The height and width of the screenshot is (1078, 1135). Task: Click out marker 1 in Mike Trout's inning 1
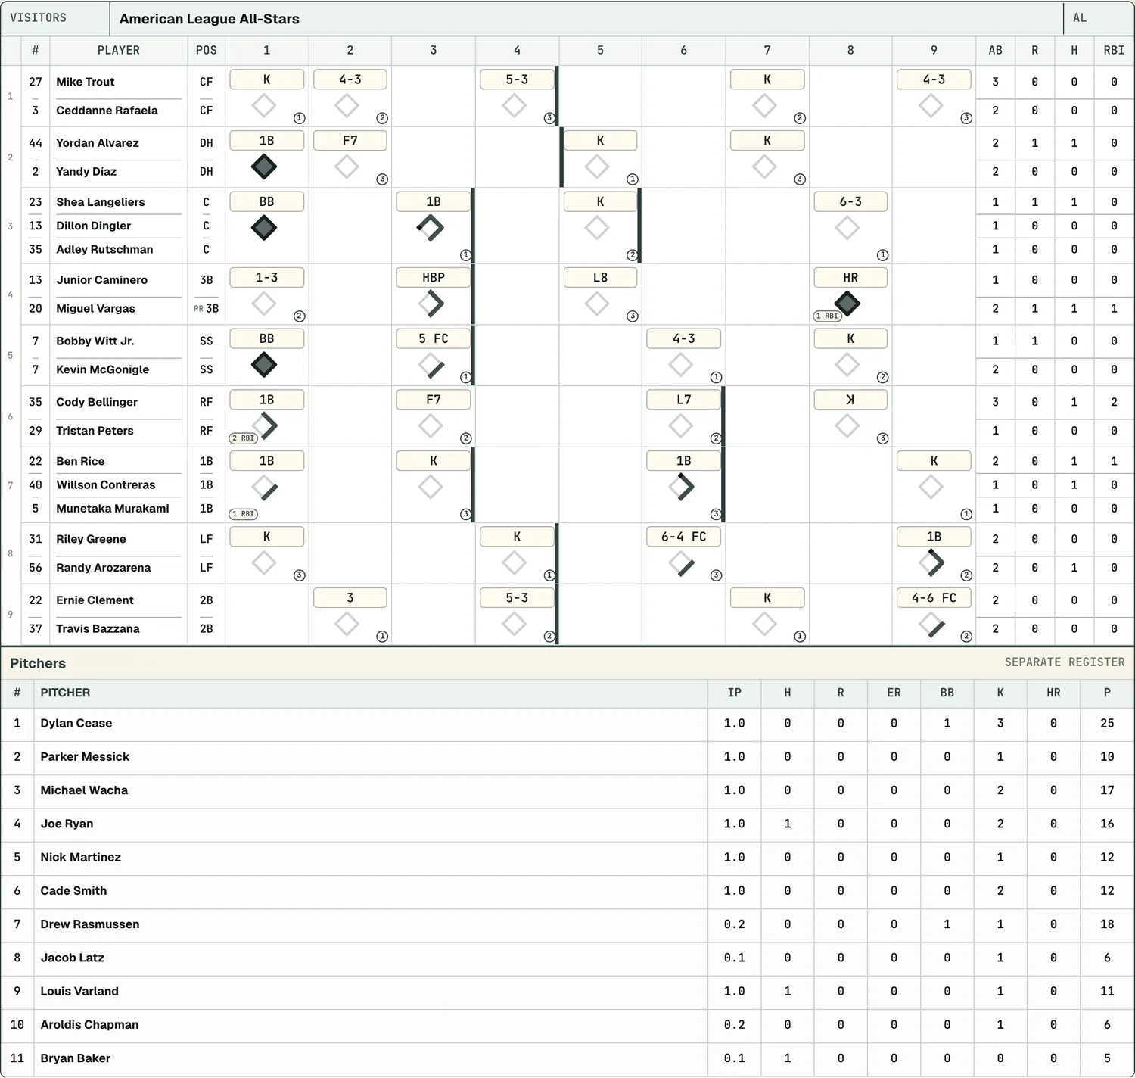tap(299, 118)
